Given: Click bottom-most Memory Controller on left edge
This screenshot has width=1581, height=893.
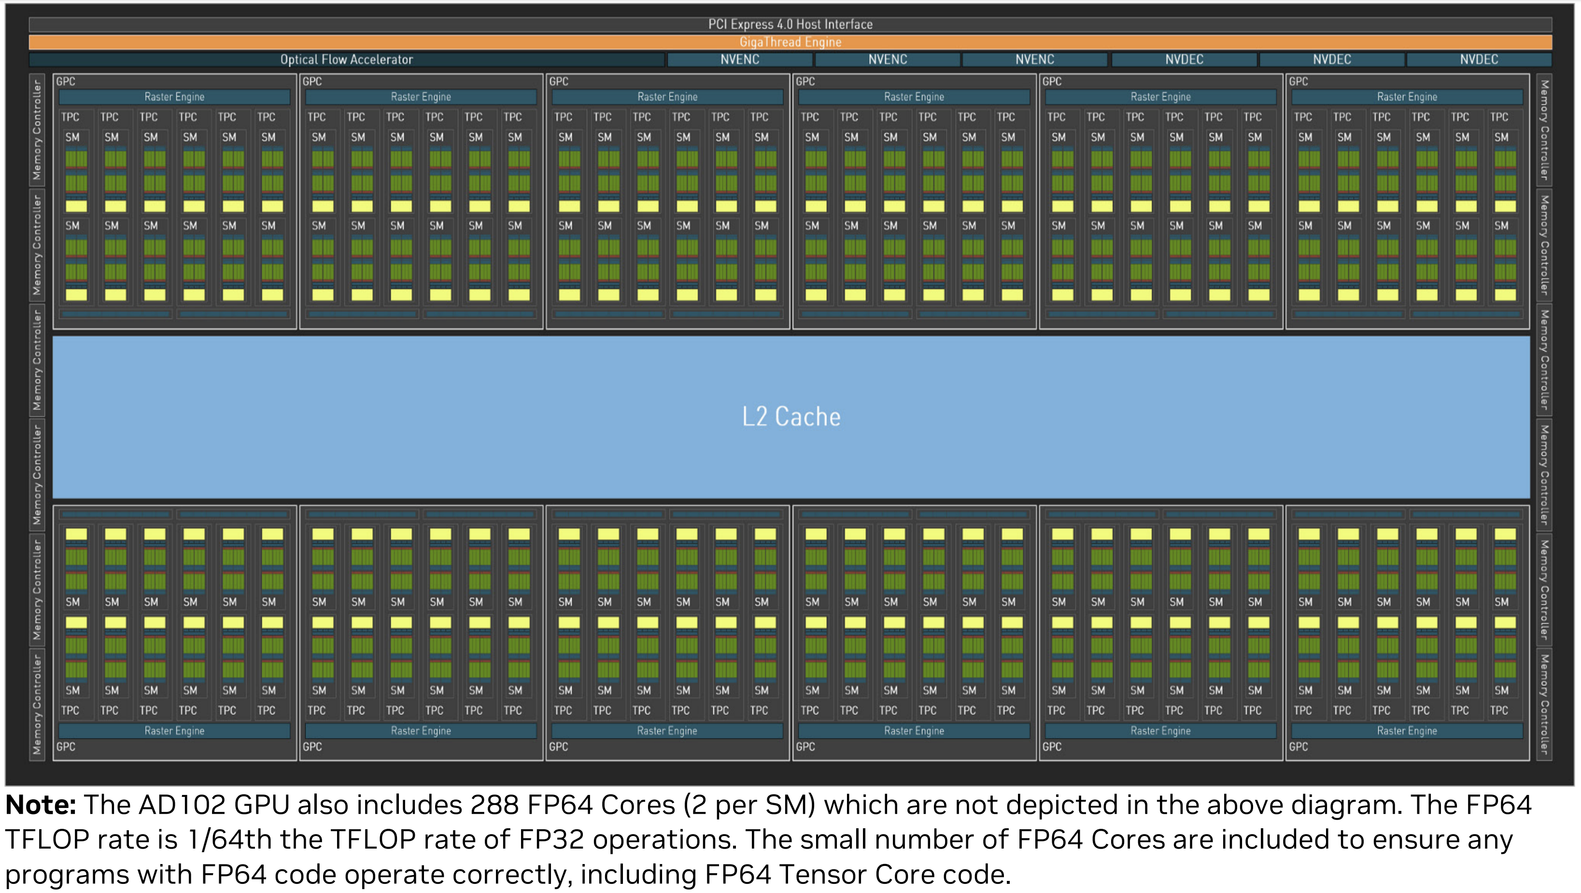Looking at the screenshot, I should pyautogui.click(x=37, y=704).
